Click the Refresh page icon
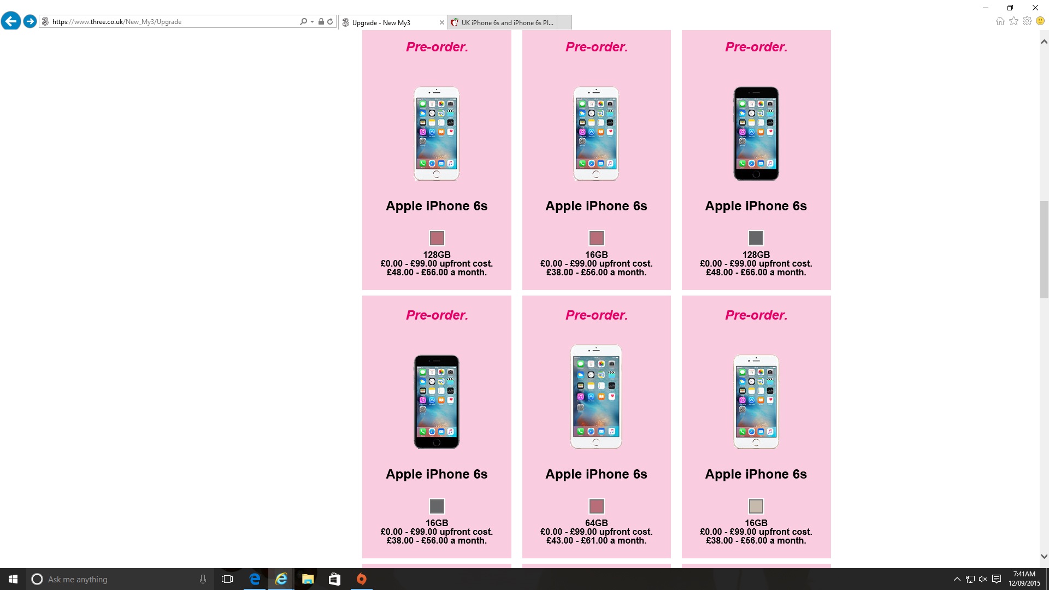 330,22
